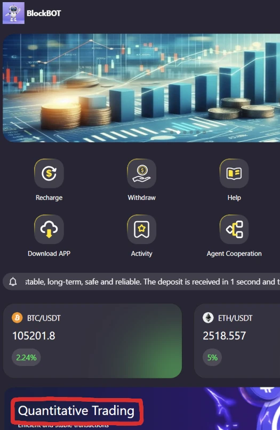
Task: Select the Agent Cooperation icon
Action: point(234,229)
